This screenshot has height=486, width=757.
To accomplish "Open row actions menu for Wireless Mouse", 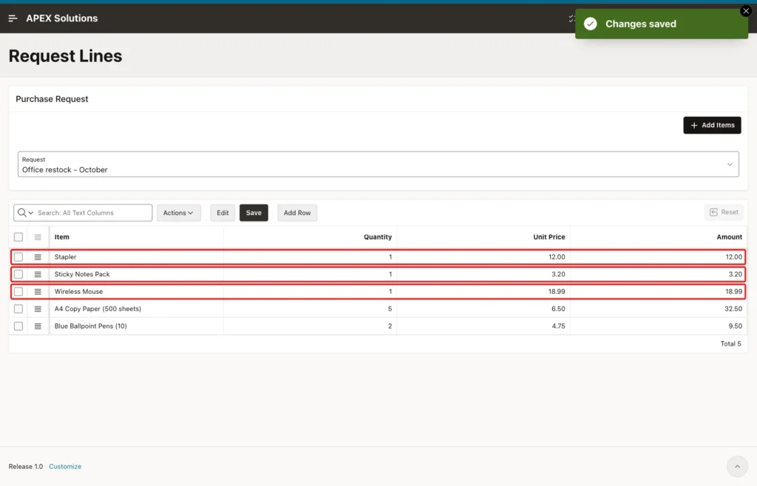I will pyautogui.click(x=38, y=292).
